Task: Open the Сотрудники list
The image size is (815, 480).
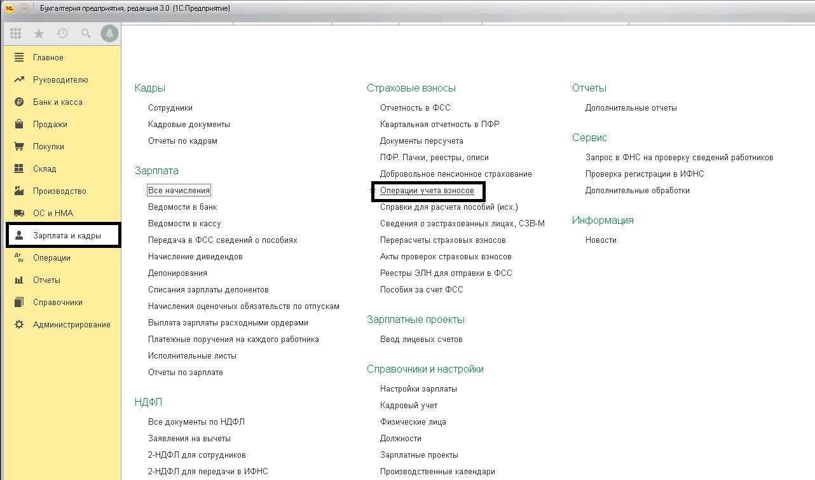Action: pos(170,107)
